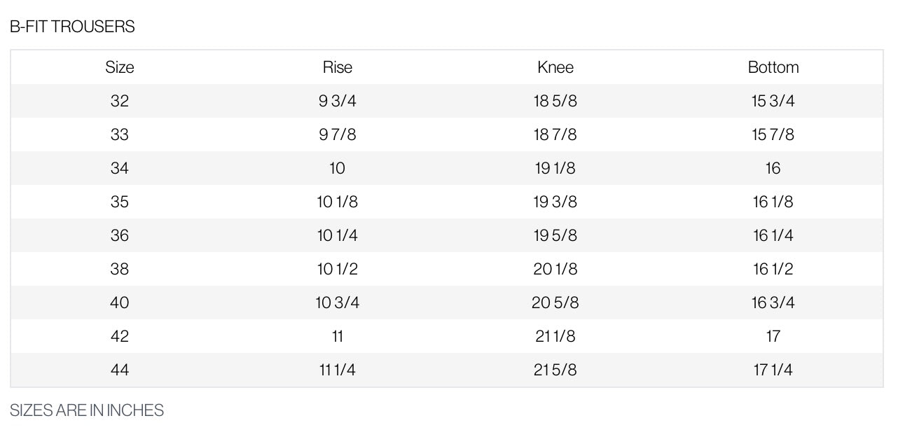Click the knee value 20 1/8
Screen dimensions: 905x444
(555, 269)
